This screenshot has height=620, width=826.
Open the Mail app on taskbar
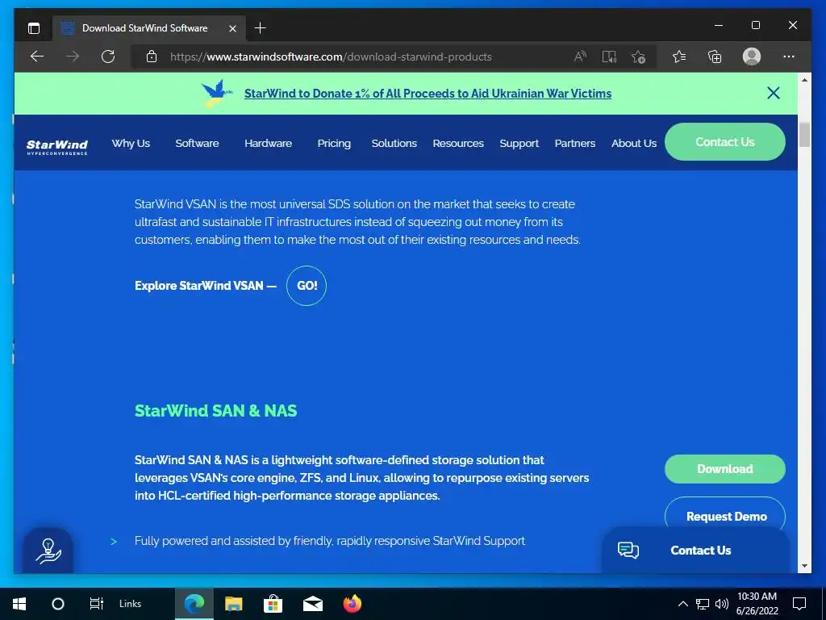pyautogui.click(x=313, y=604)
